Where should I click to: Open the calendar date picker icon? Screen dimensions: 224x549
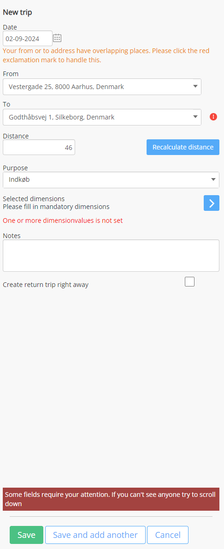click(x=58, y=38)
